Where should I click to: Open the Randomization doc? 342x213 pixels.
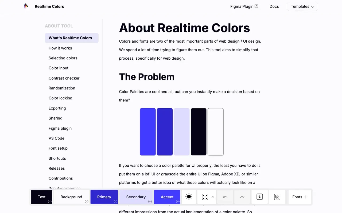tap(62, 88)
